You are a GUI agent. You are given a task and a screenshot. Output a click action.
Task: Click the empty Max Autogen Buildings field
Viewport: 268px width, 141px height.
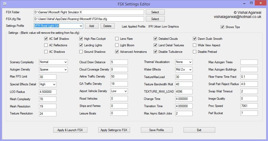[x=249, y=69]
